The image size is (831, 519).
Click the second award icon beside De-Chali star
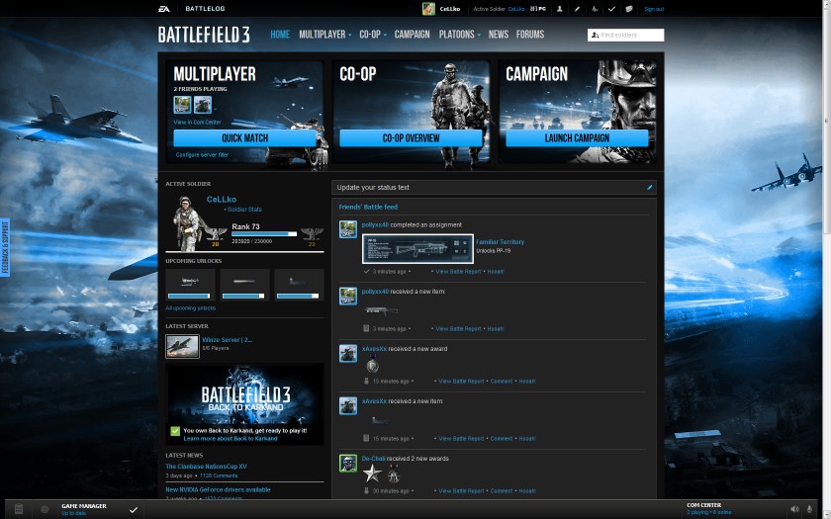(394, 476)
